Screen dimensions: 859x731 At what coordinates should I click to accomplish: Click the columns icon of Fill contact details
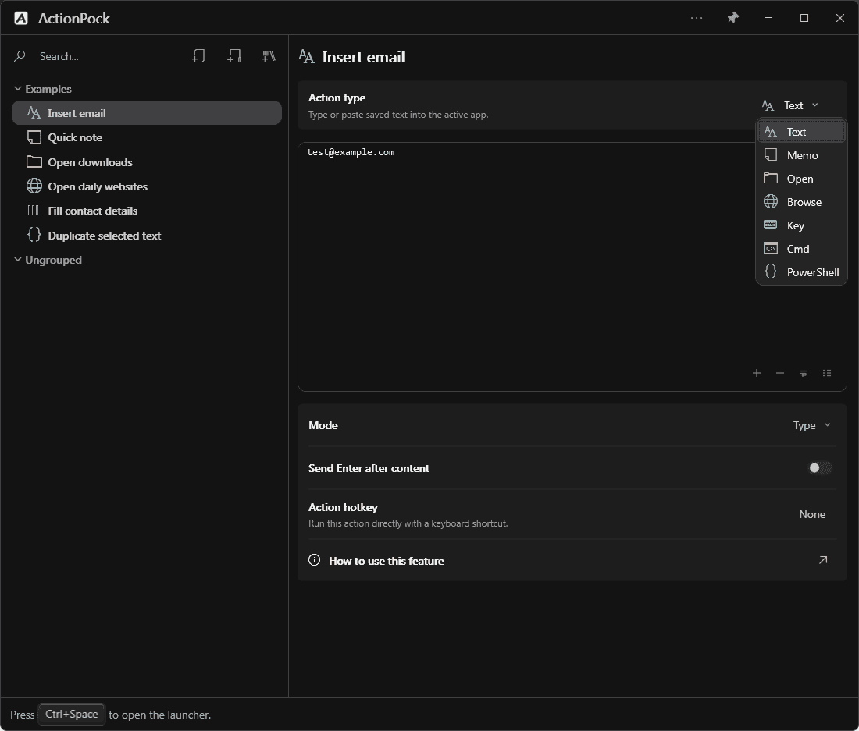(33, 211)
